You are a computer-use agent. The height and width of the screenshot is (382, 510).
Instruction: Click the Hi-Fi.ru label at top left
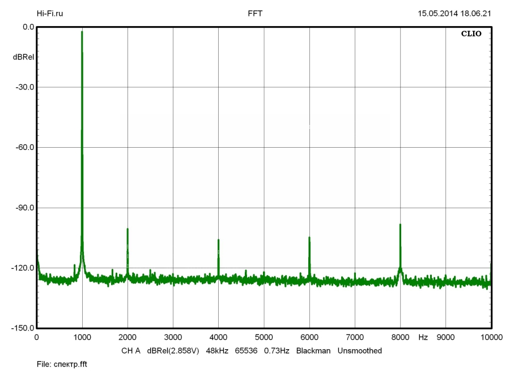pos(50,13)
